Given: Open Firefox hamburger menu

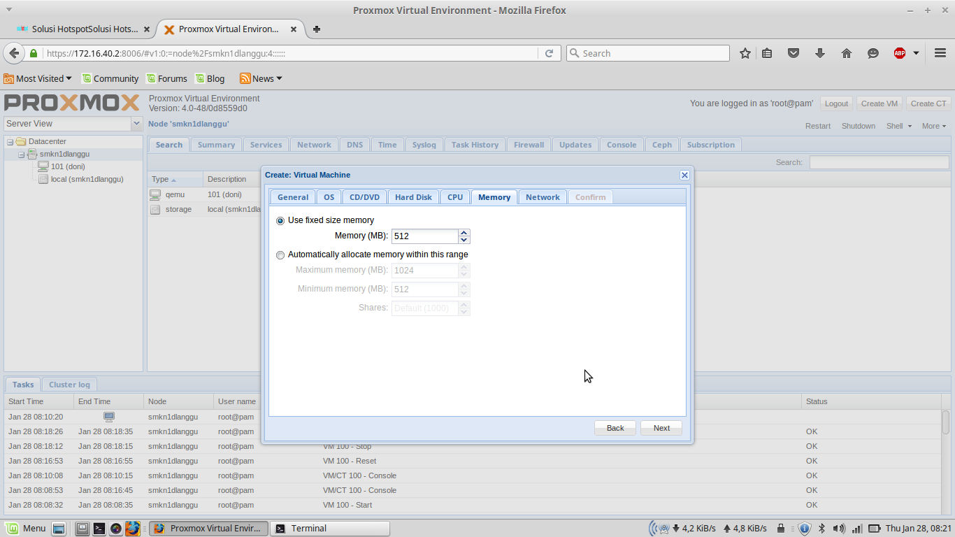Looking at the screenshot, I should (x=940, y=53).
